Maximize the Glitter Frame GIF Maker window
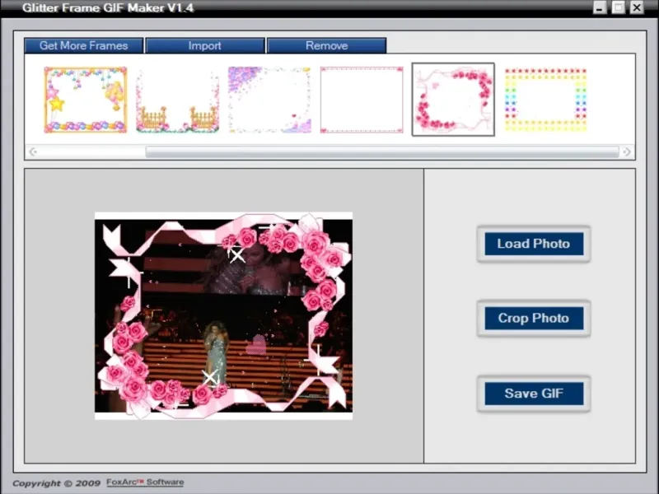659x494 pixels. click(619, 7)
